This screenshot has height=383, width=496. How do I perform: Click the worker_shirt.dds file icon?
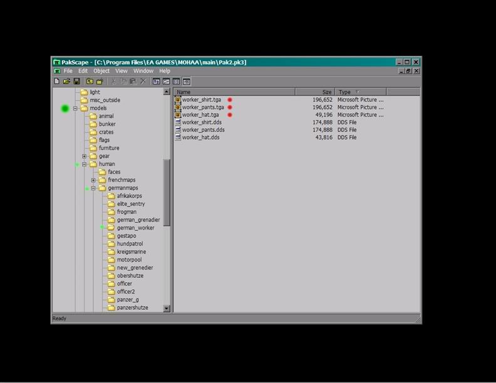tap(178, 122)
